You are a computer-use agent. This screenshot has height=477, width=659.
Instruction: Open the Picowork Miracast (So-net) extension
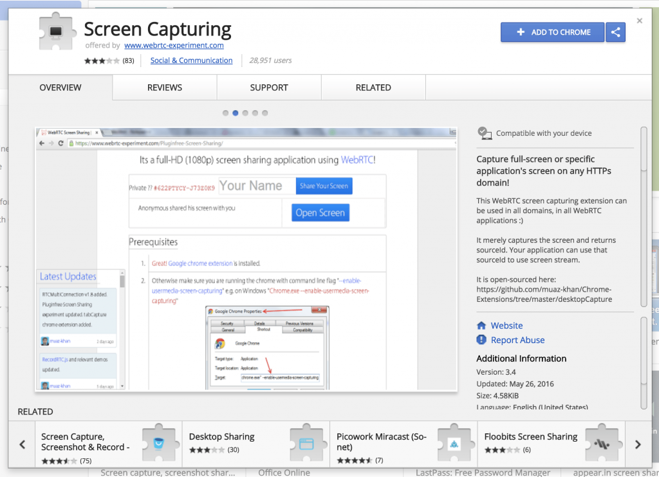pyautogui.click(x=404, y=444)
